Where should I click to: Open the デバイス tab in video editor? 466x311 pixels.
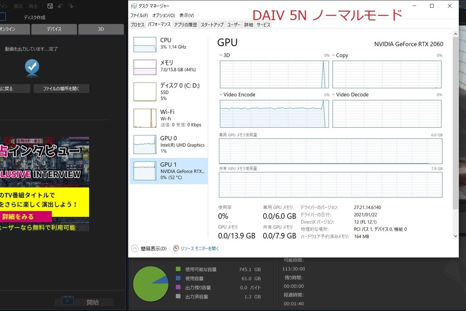[x=54, y=29]
